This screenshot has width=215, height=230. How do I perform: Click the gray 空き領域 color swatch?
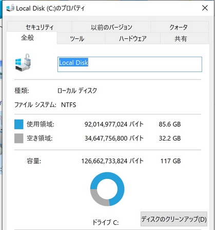pos(19,138)
